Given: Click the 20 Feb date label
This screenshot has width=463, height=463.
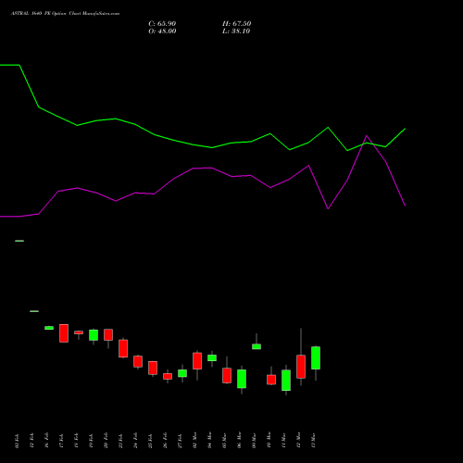Looking at the screenshot, I should [x=106, y=441].
